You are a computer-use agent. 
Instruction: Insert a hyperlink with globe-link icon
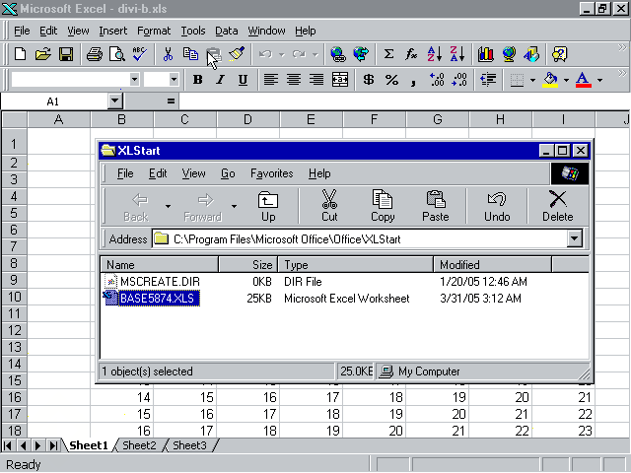coord(338,54)
